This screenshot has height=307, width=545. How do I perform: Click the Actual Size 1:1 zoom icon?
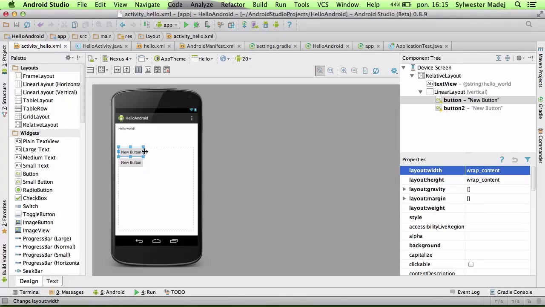tap(330, 70)
